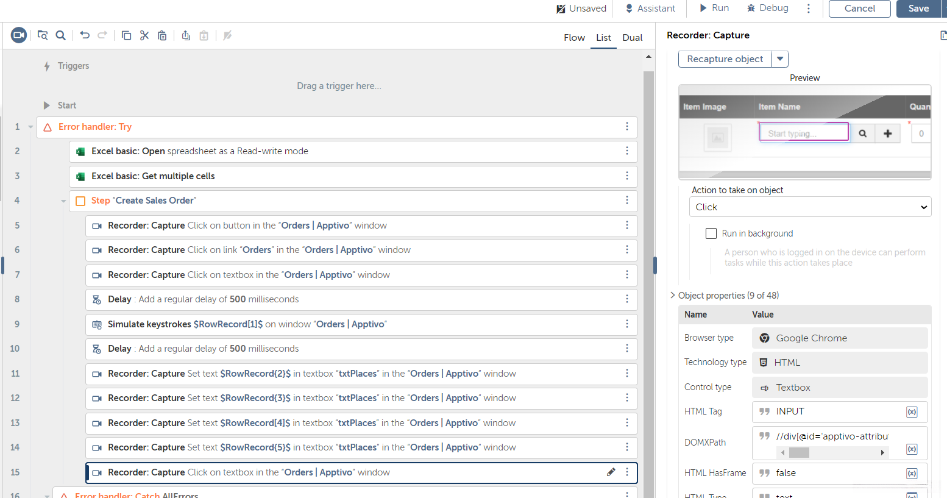
Task: Copy the selected action with the copy icon
Action: [x=126, y=35]
